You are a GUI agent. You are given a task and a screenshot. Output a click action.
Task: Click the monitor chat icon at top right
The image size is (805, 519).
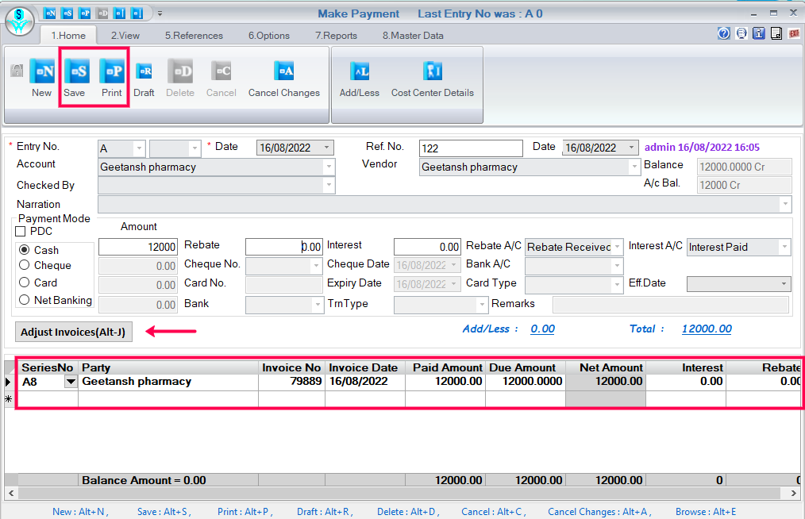(x=741, y=33)
